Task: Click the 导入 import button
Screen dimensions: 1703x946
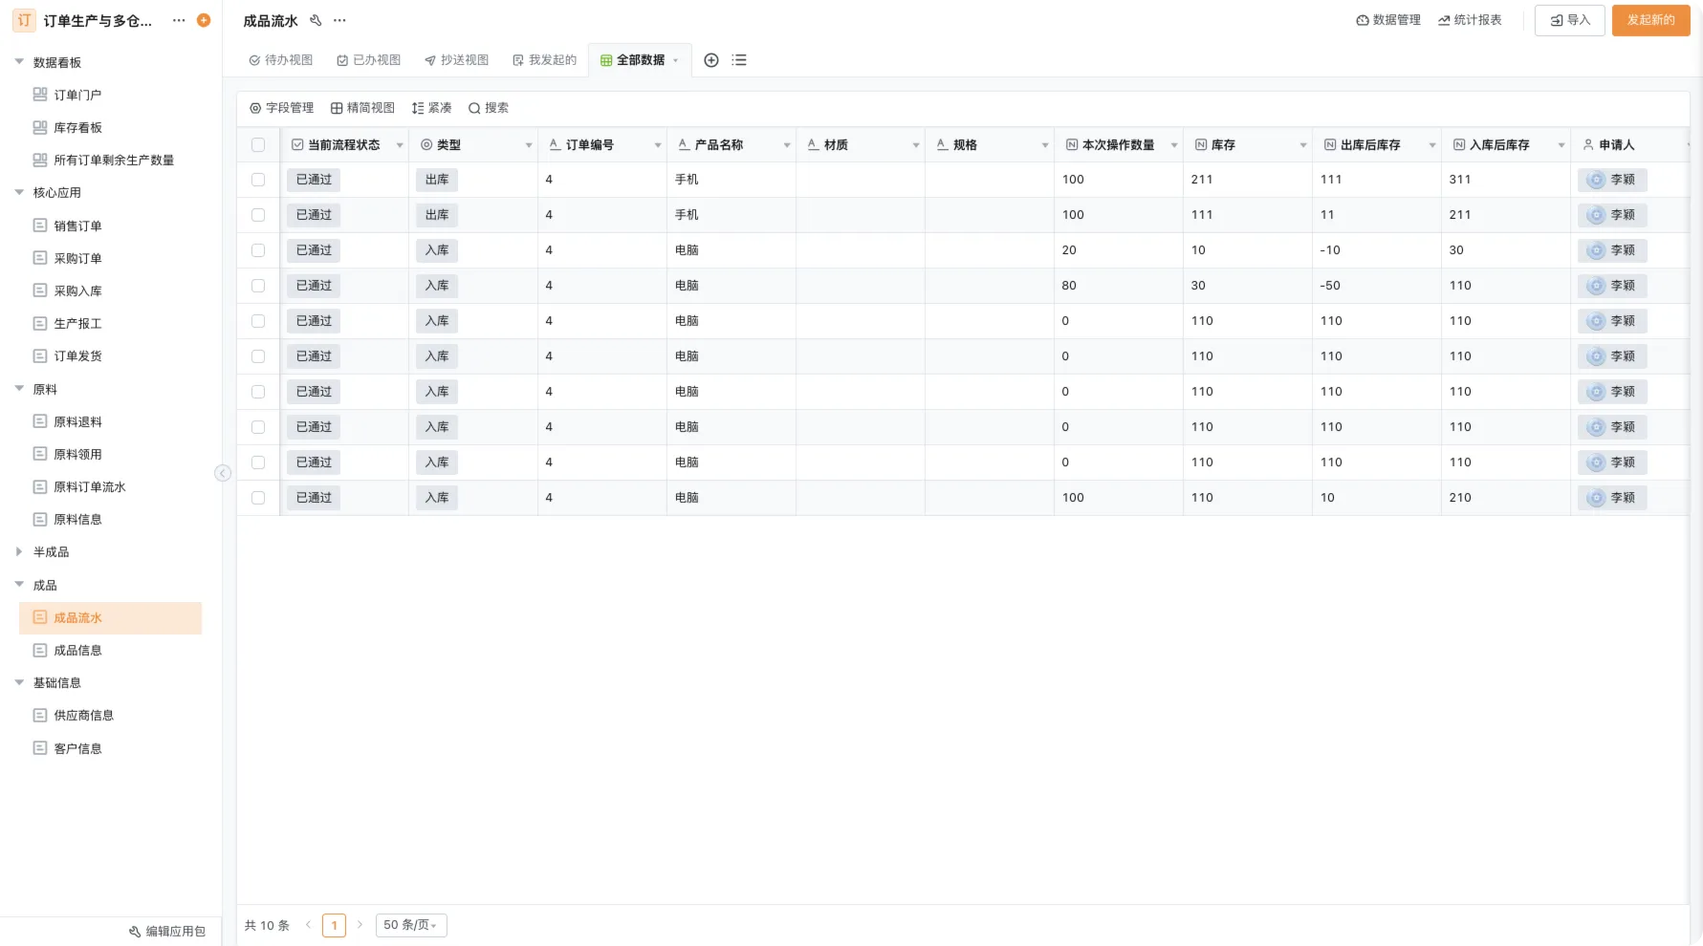Action: 1570,20
